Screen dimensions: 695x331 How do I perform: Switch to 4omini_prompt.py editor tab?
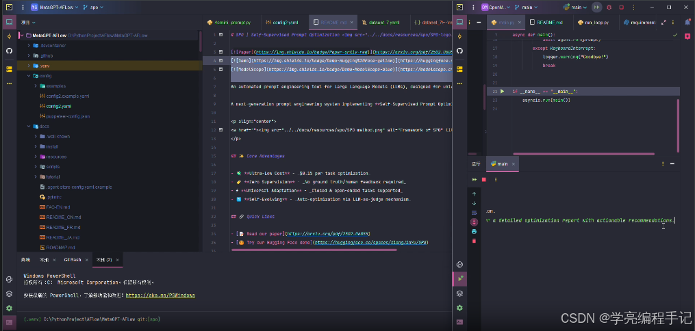tap(229, 22)
